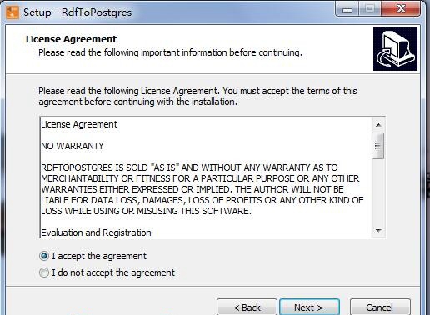Click the Evaluation and Registration line
Viewport: 430px width, 315px height.
coord(96,232)
